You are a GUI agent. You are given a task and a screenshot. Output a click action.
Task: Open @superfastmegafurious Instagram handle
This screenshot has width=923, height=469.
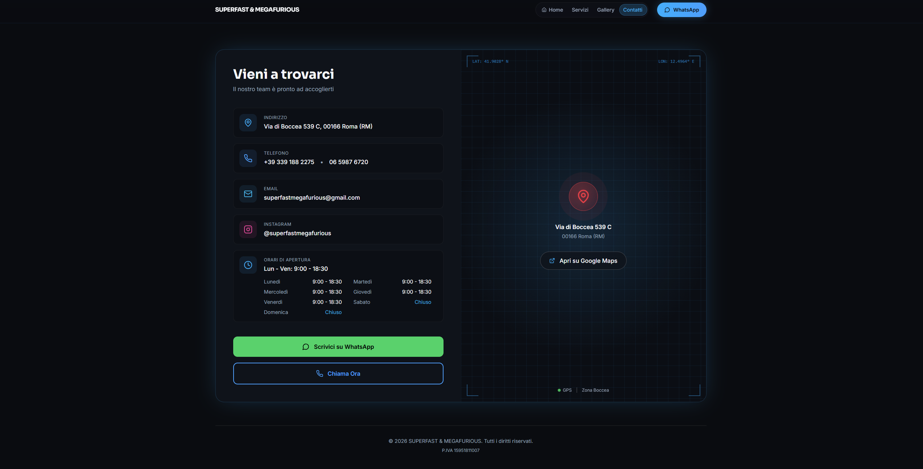(x=297, y=233)
